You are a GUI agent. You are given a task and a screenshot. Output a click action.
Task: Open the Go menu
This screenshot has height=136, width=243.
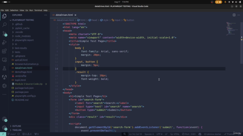tap(27, 10)
